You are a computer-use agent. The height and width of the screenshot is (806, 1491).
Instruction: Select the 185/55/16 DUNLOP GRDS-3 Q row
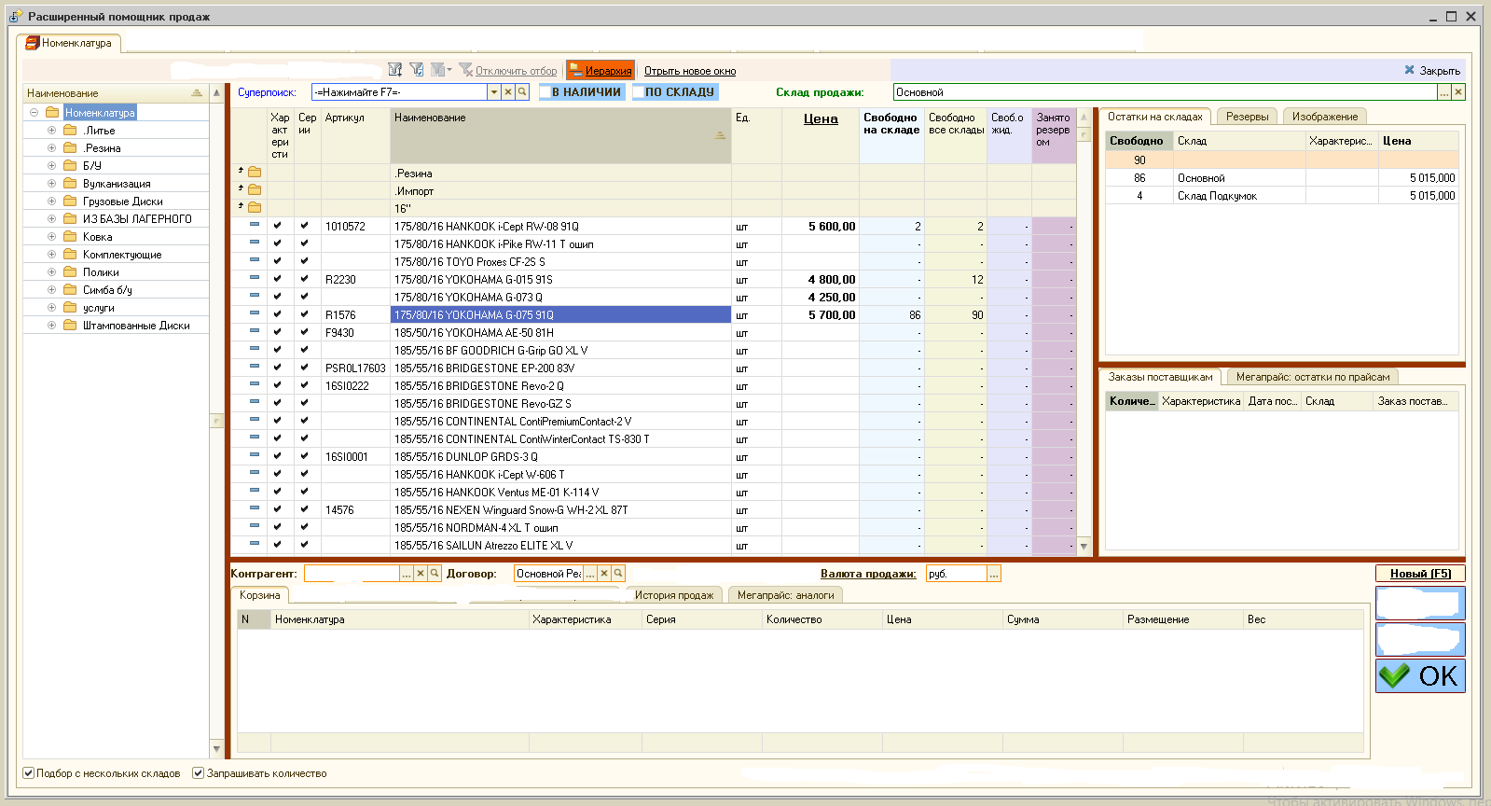[466, 457]
